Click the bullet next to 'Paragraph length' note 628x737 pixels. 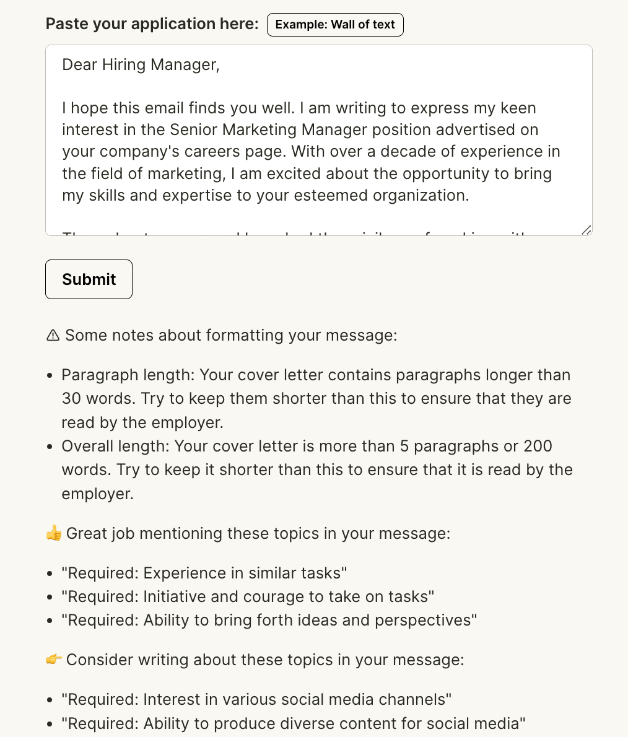(50, 375)
